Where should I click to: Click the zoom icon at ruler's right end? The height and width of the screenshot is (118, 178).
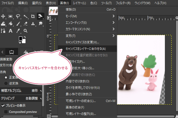[x=177, y=18]
